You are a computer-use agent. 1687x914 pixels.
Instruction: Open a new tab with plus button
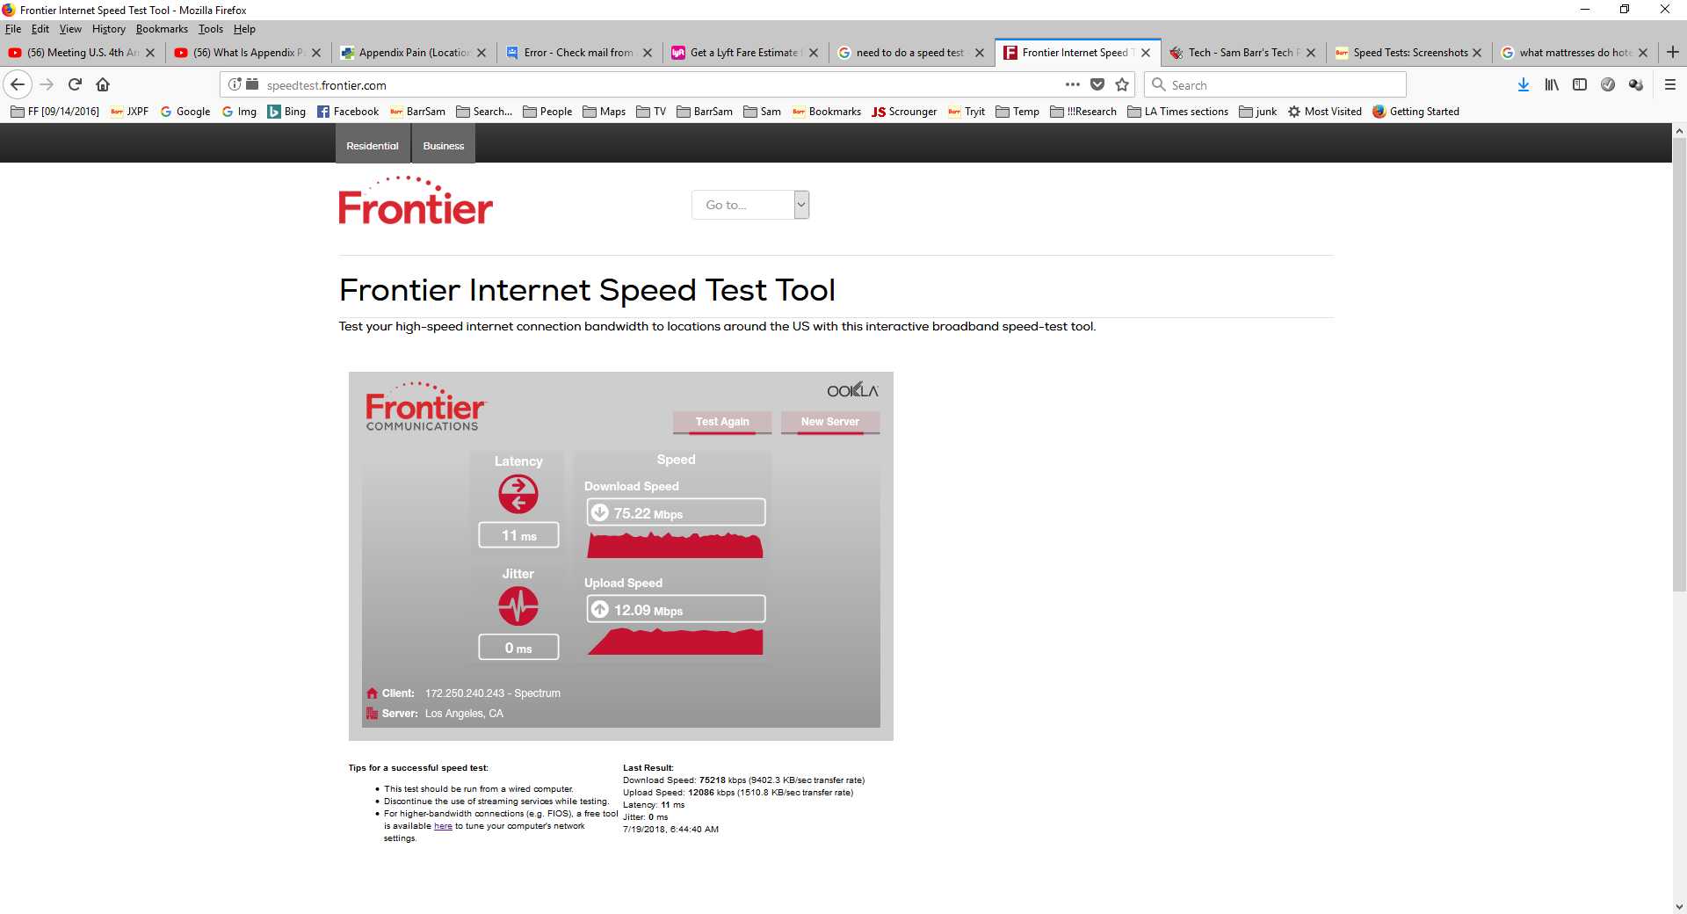pos(1673,52)
